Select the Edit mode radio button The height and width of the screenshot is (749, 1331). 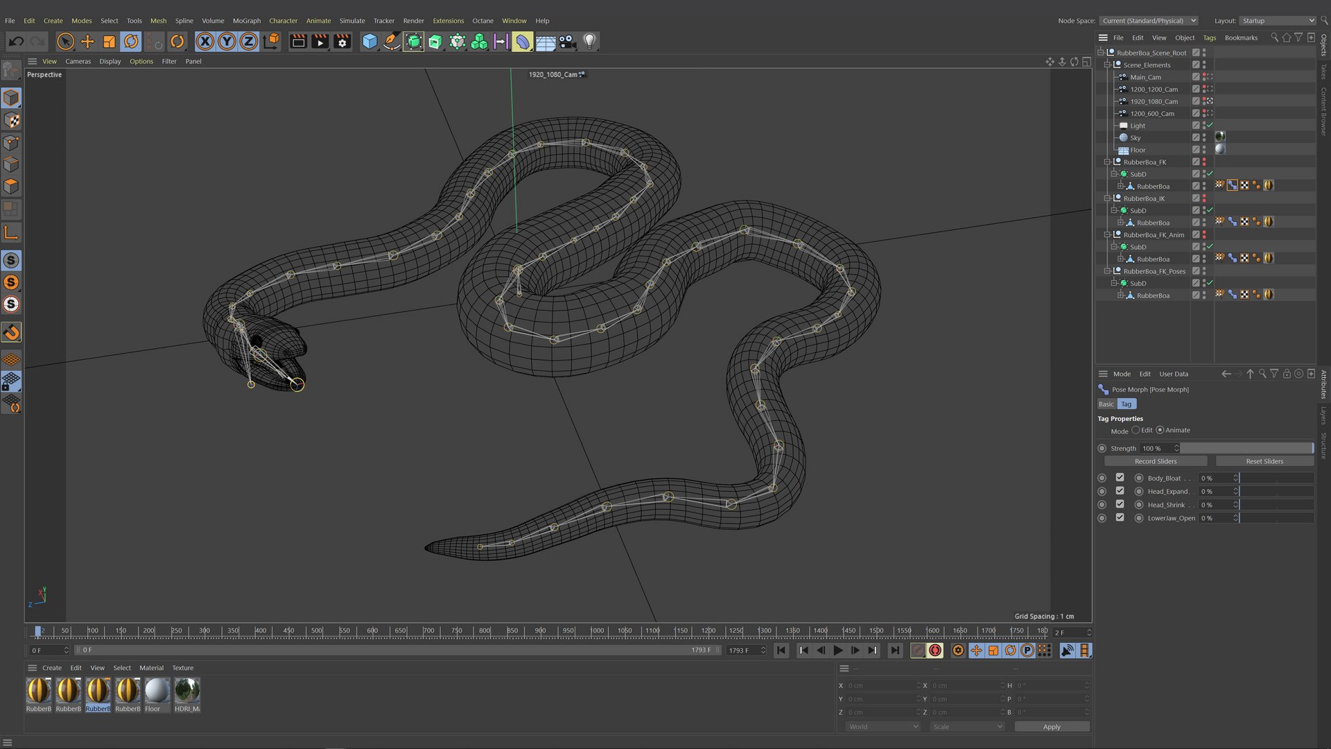[x=1136, y=430]
